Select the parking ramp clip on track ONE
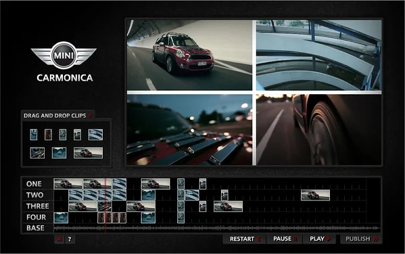This screenshot has height=254, width=405. coord(119,184)
